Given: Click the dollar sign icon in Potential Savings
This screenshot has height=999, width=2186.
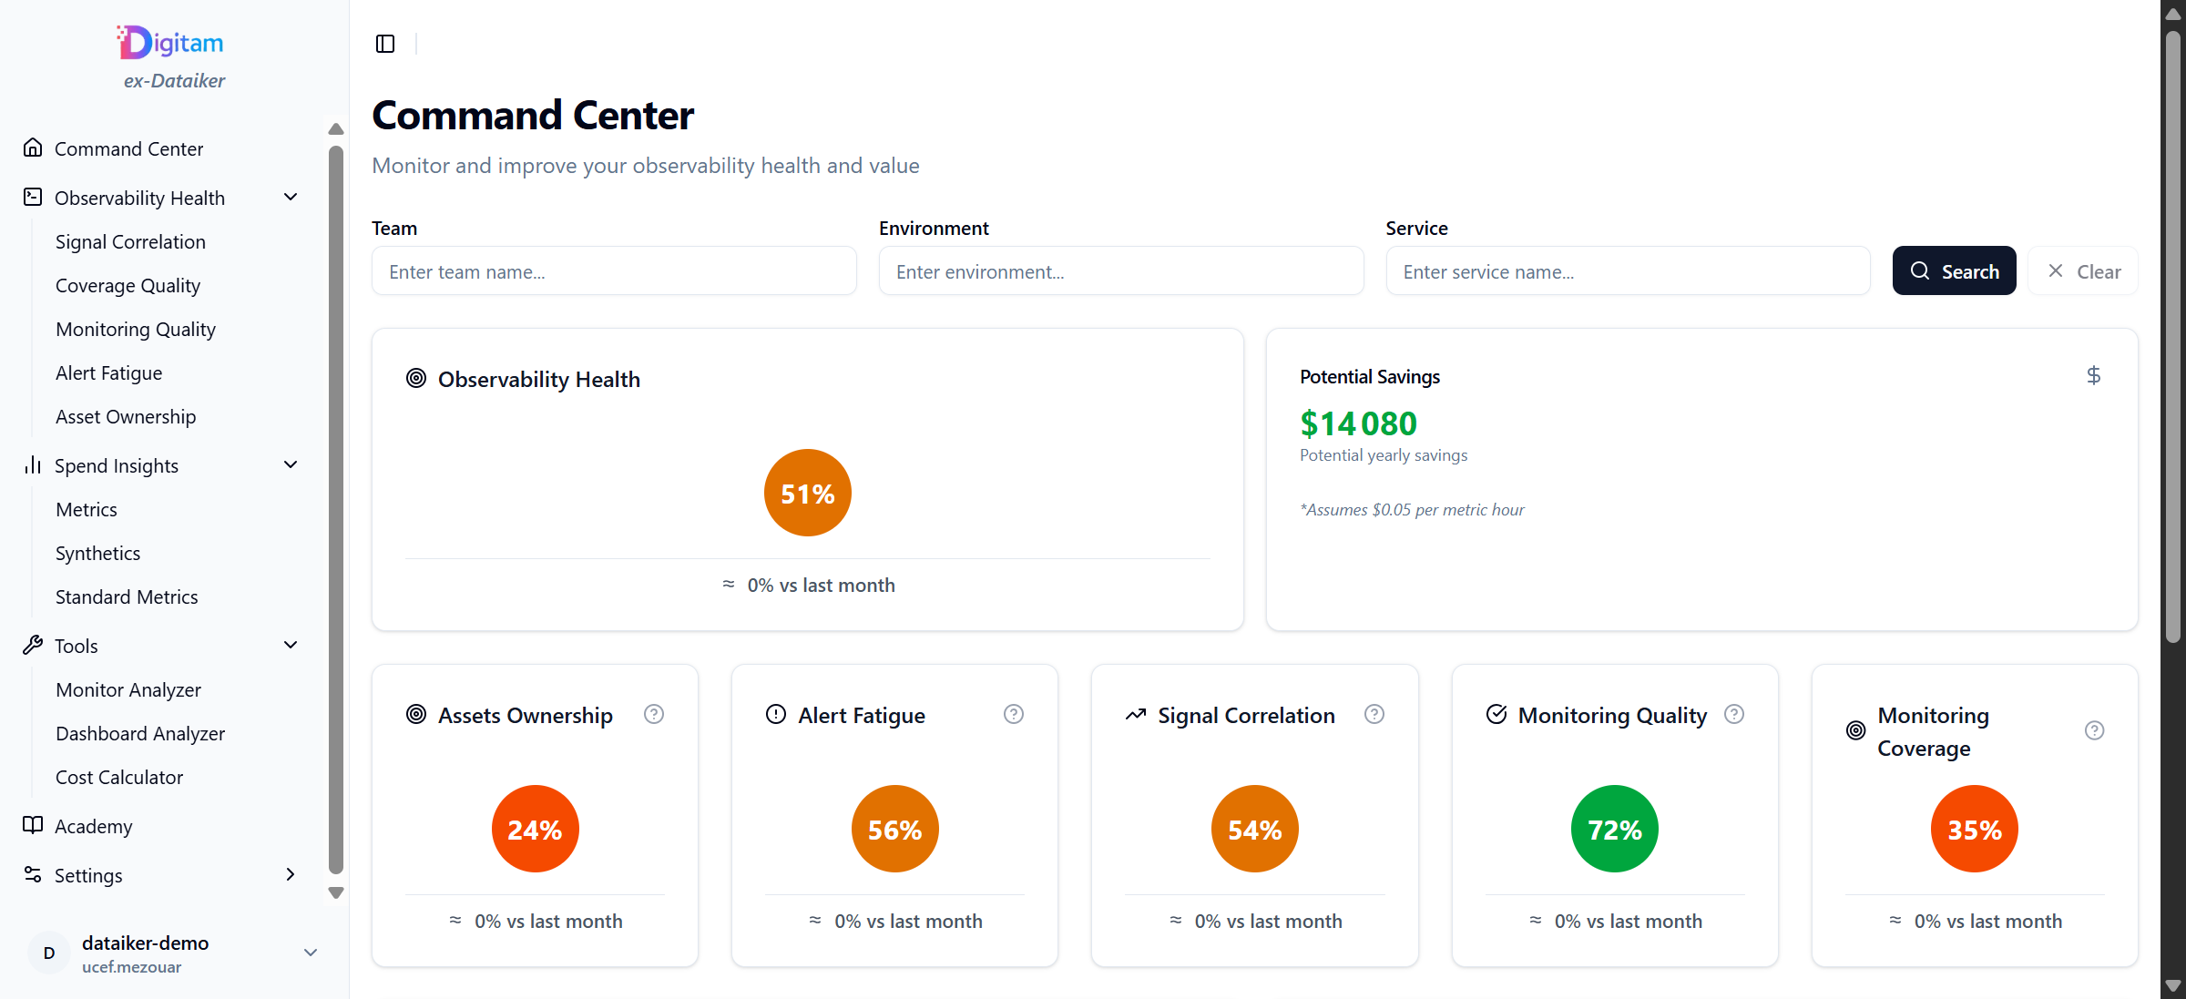Looking at the screenshot, I should (x=2094, y=375).
